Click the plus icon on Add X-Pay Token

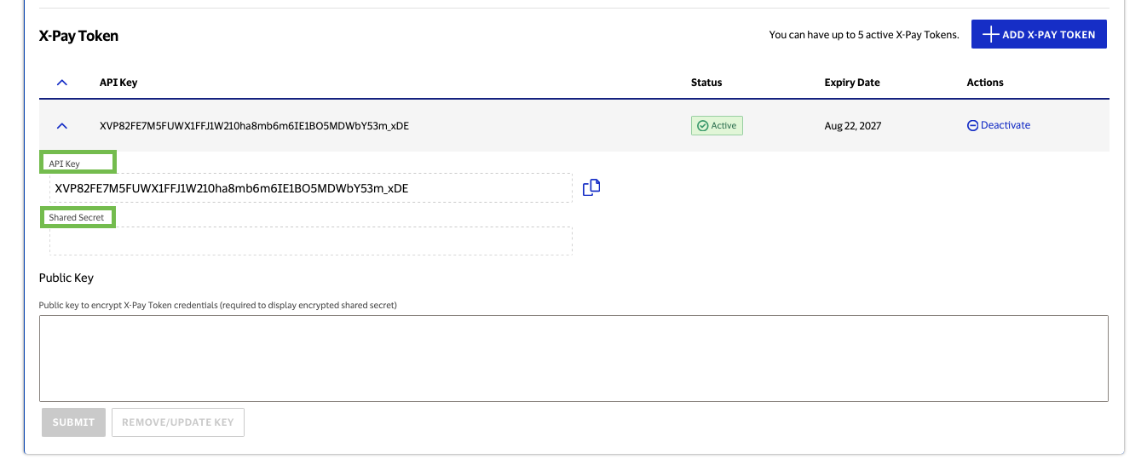989,35
